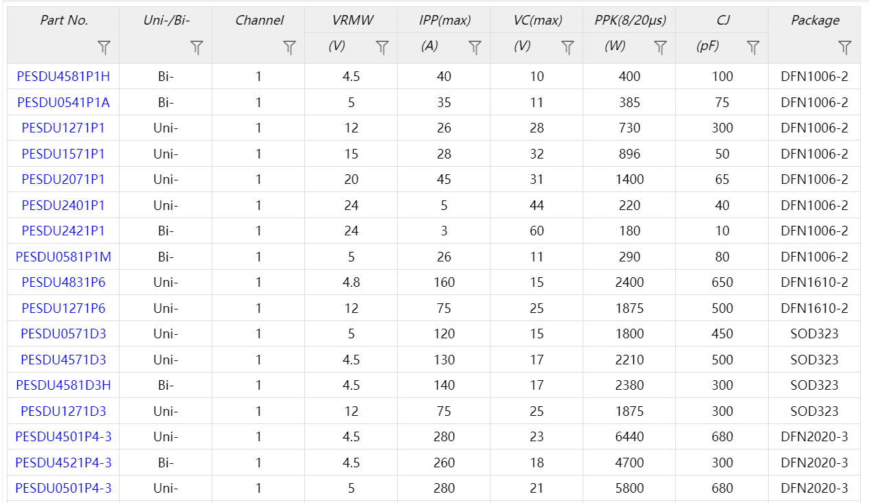Open the Channel column filter icon

pos(289,47)
